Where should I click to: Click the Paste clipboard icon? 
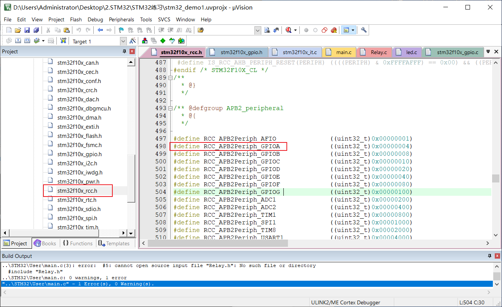coord(67,30)
